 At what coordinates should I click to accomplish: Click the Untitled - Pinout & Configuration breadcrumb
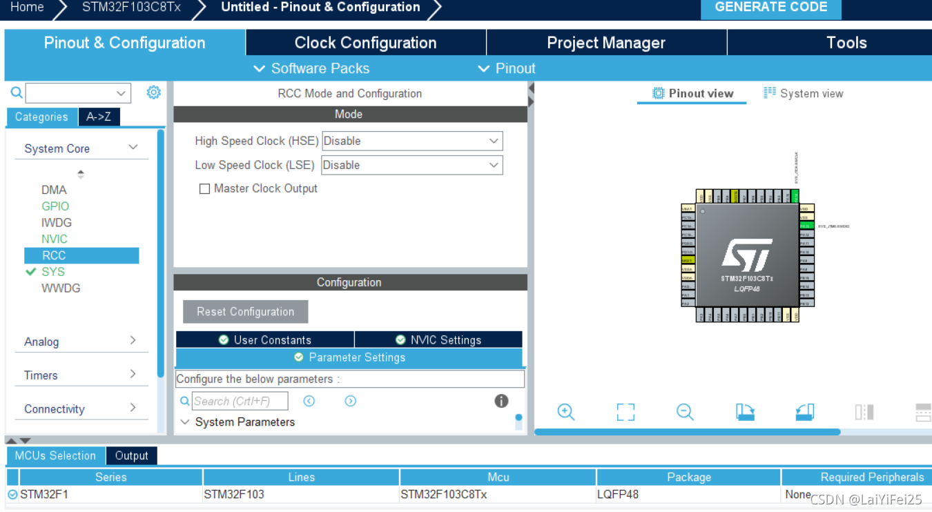[320, 7]
